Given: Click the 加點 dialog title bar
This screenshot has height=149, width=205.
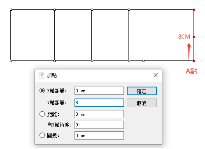Looking at the screenshot, I should 98,76.
